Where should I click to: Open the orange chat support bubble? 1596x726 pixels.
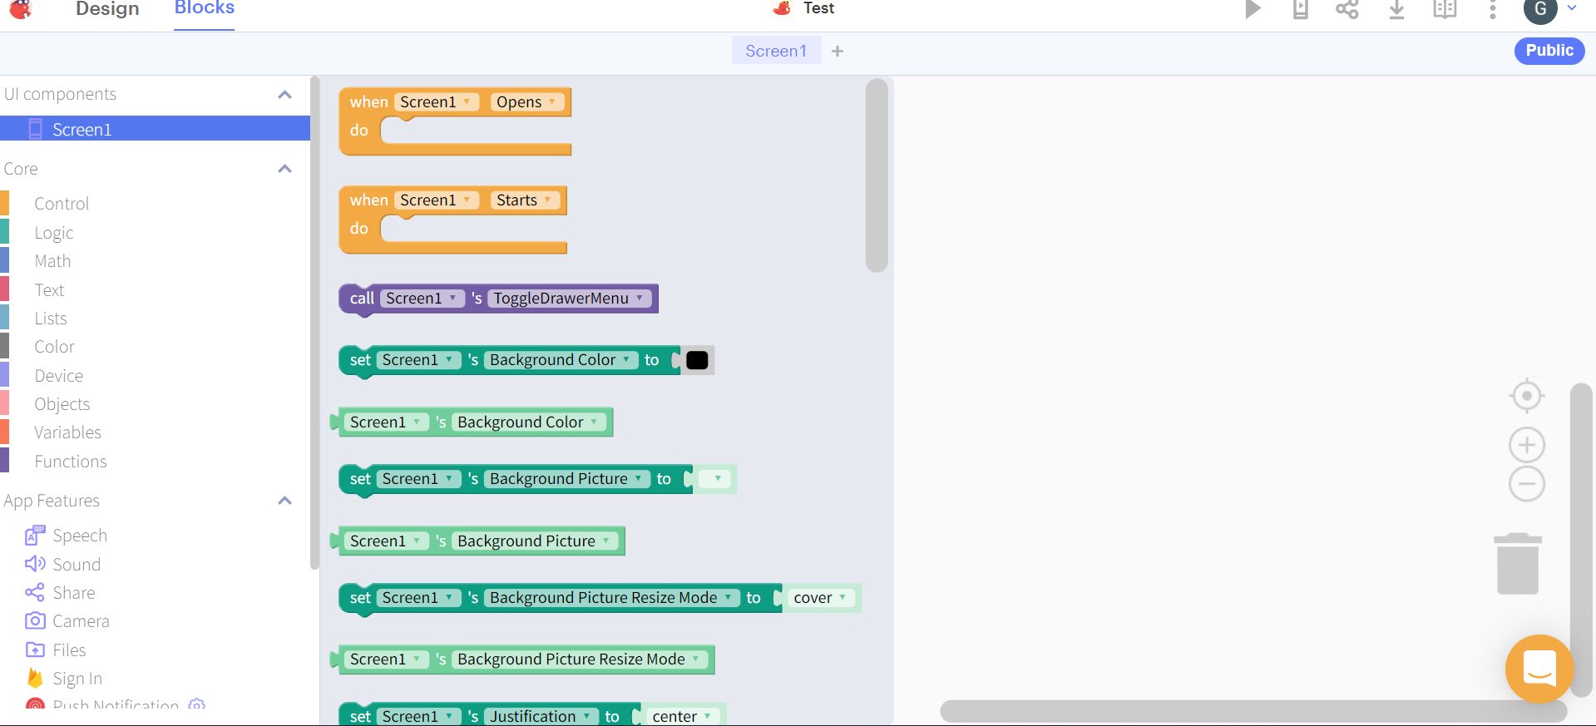(x=1539, y=669)
